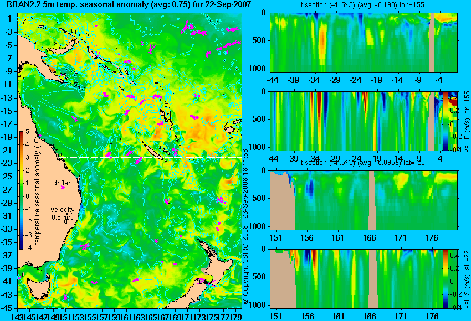The width and height of the screenshot is (471, 321).
Task: Open the eastward velocity section panel
Action: click(x=356, y=121)
